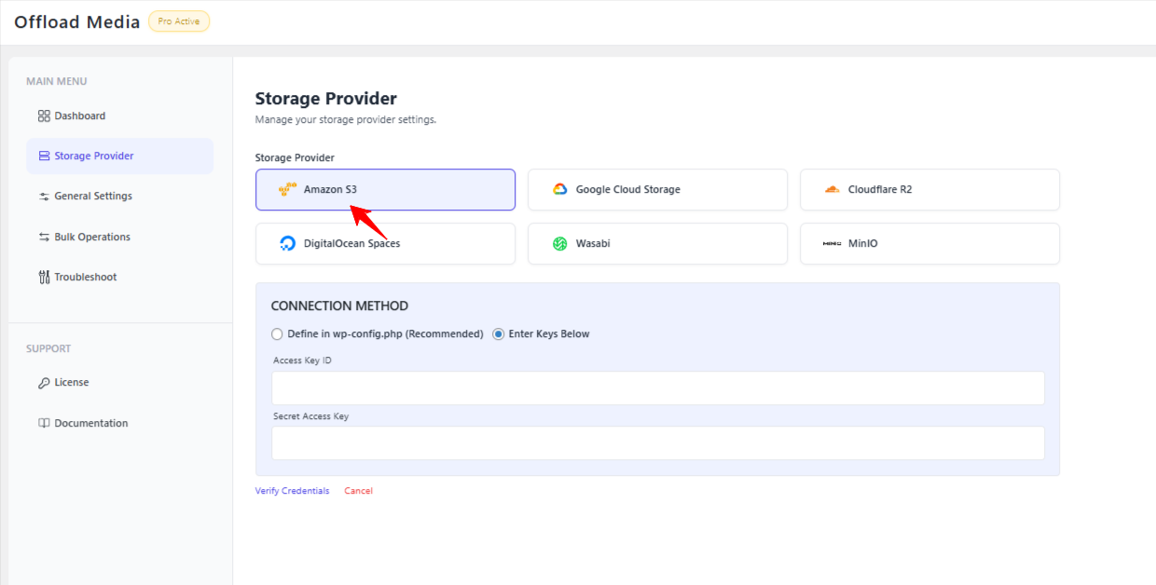Image resolution: width=1156 pixels, height=585 pixels.
Task: Click the General Settings sliders icon
Action: (x=44, y=197)
